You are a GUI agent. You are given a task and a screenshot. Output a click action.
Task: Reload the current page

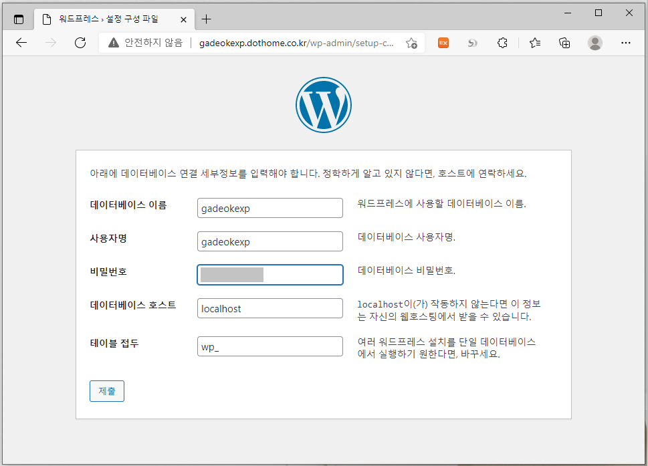(x=80, y=43)
